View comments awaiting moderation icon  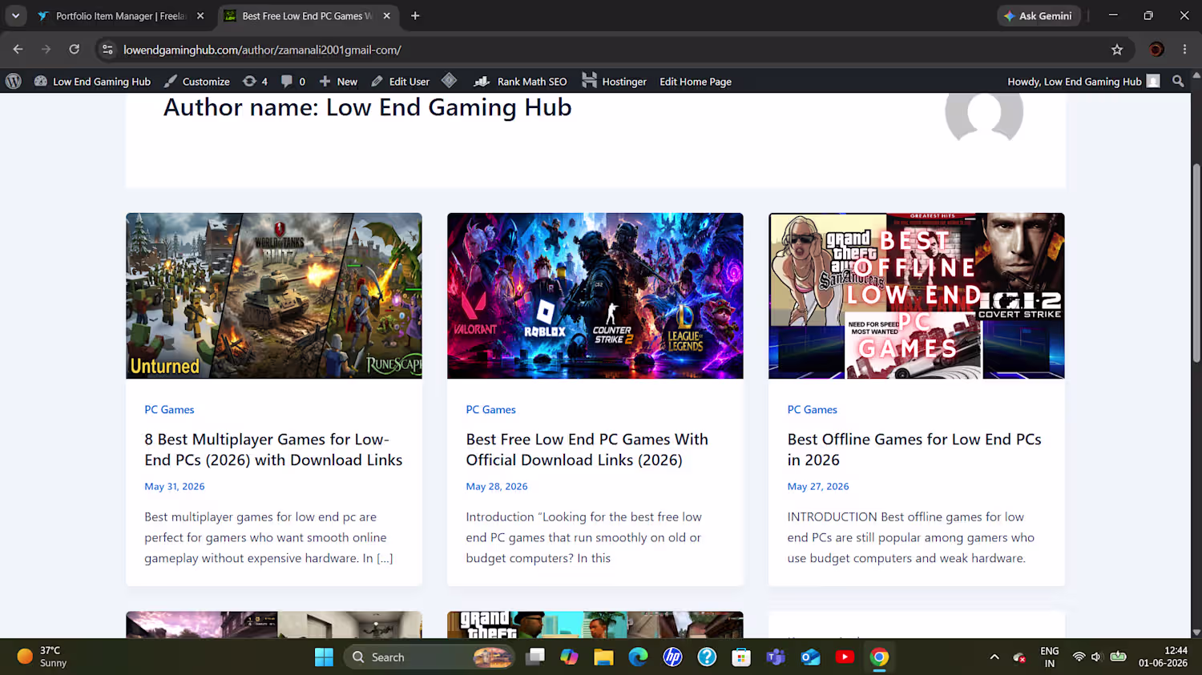click(x=292, y=82)
